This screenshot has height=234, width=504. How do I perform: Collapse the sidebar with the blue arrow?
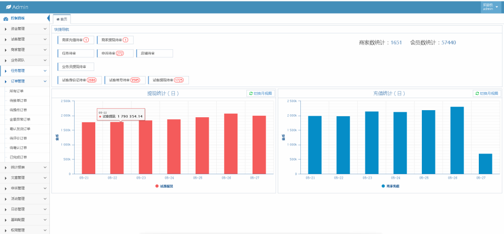[48, 18]
